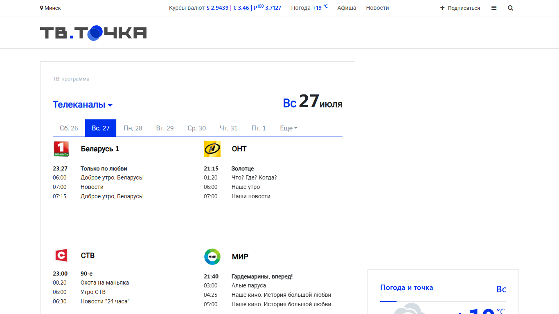Click the Курсы валют label

tap(187, 8)
